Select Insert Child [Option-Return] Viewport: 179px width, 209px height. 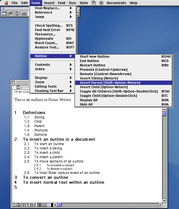click(124, 87)
